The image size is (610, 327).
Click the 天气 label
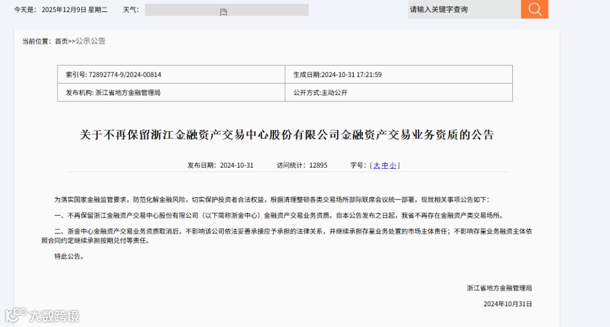pos(131,10)
